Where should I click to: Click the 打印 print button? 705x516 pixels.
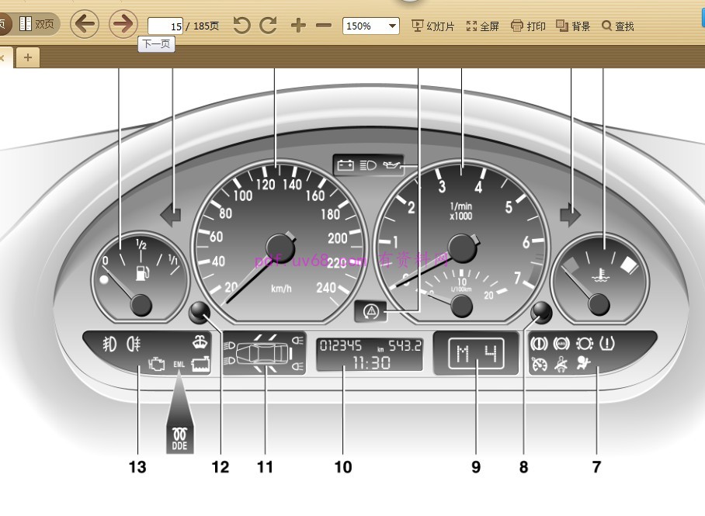(x=528, y=26)
